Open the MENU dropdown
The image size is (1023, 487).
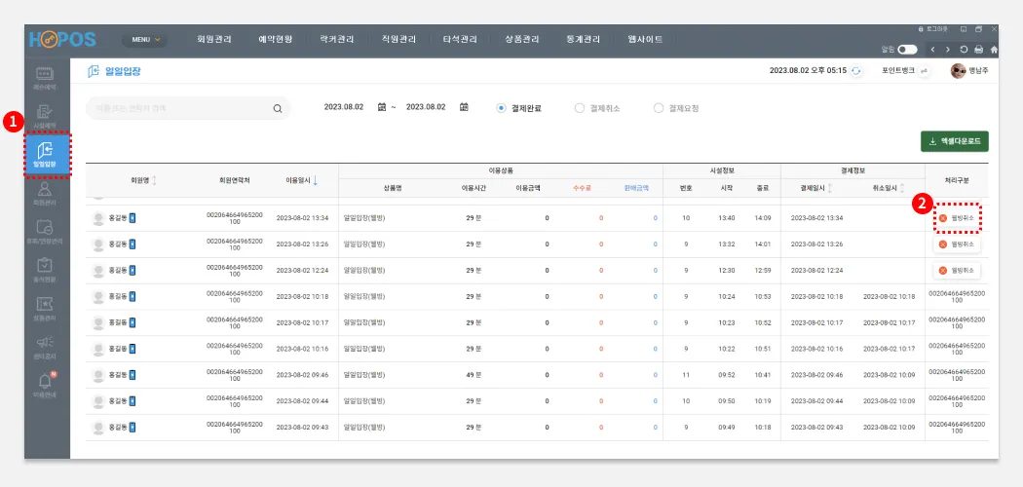click(145, 40)
